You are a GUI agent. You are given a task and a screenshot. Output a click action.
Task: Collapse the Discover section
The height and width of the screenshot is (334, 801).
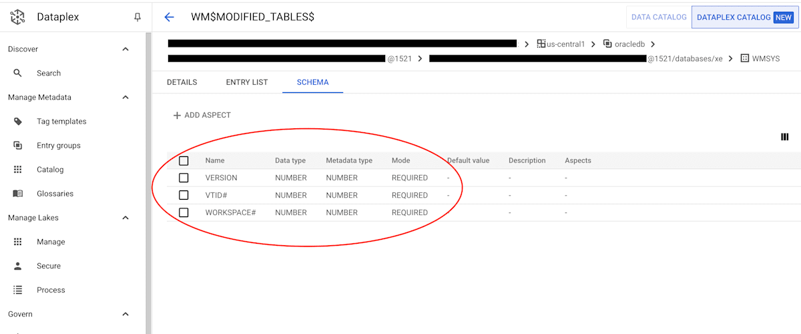125,49
